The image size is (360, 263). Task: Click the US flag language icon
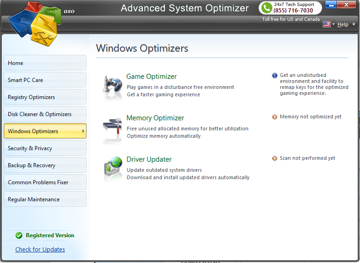(x=326, y=24)
